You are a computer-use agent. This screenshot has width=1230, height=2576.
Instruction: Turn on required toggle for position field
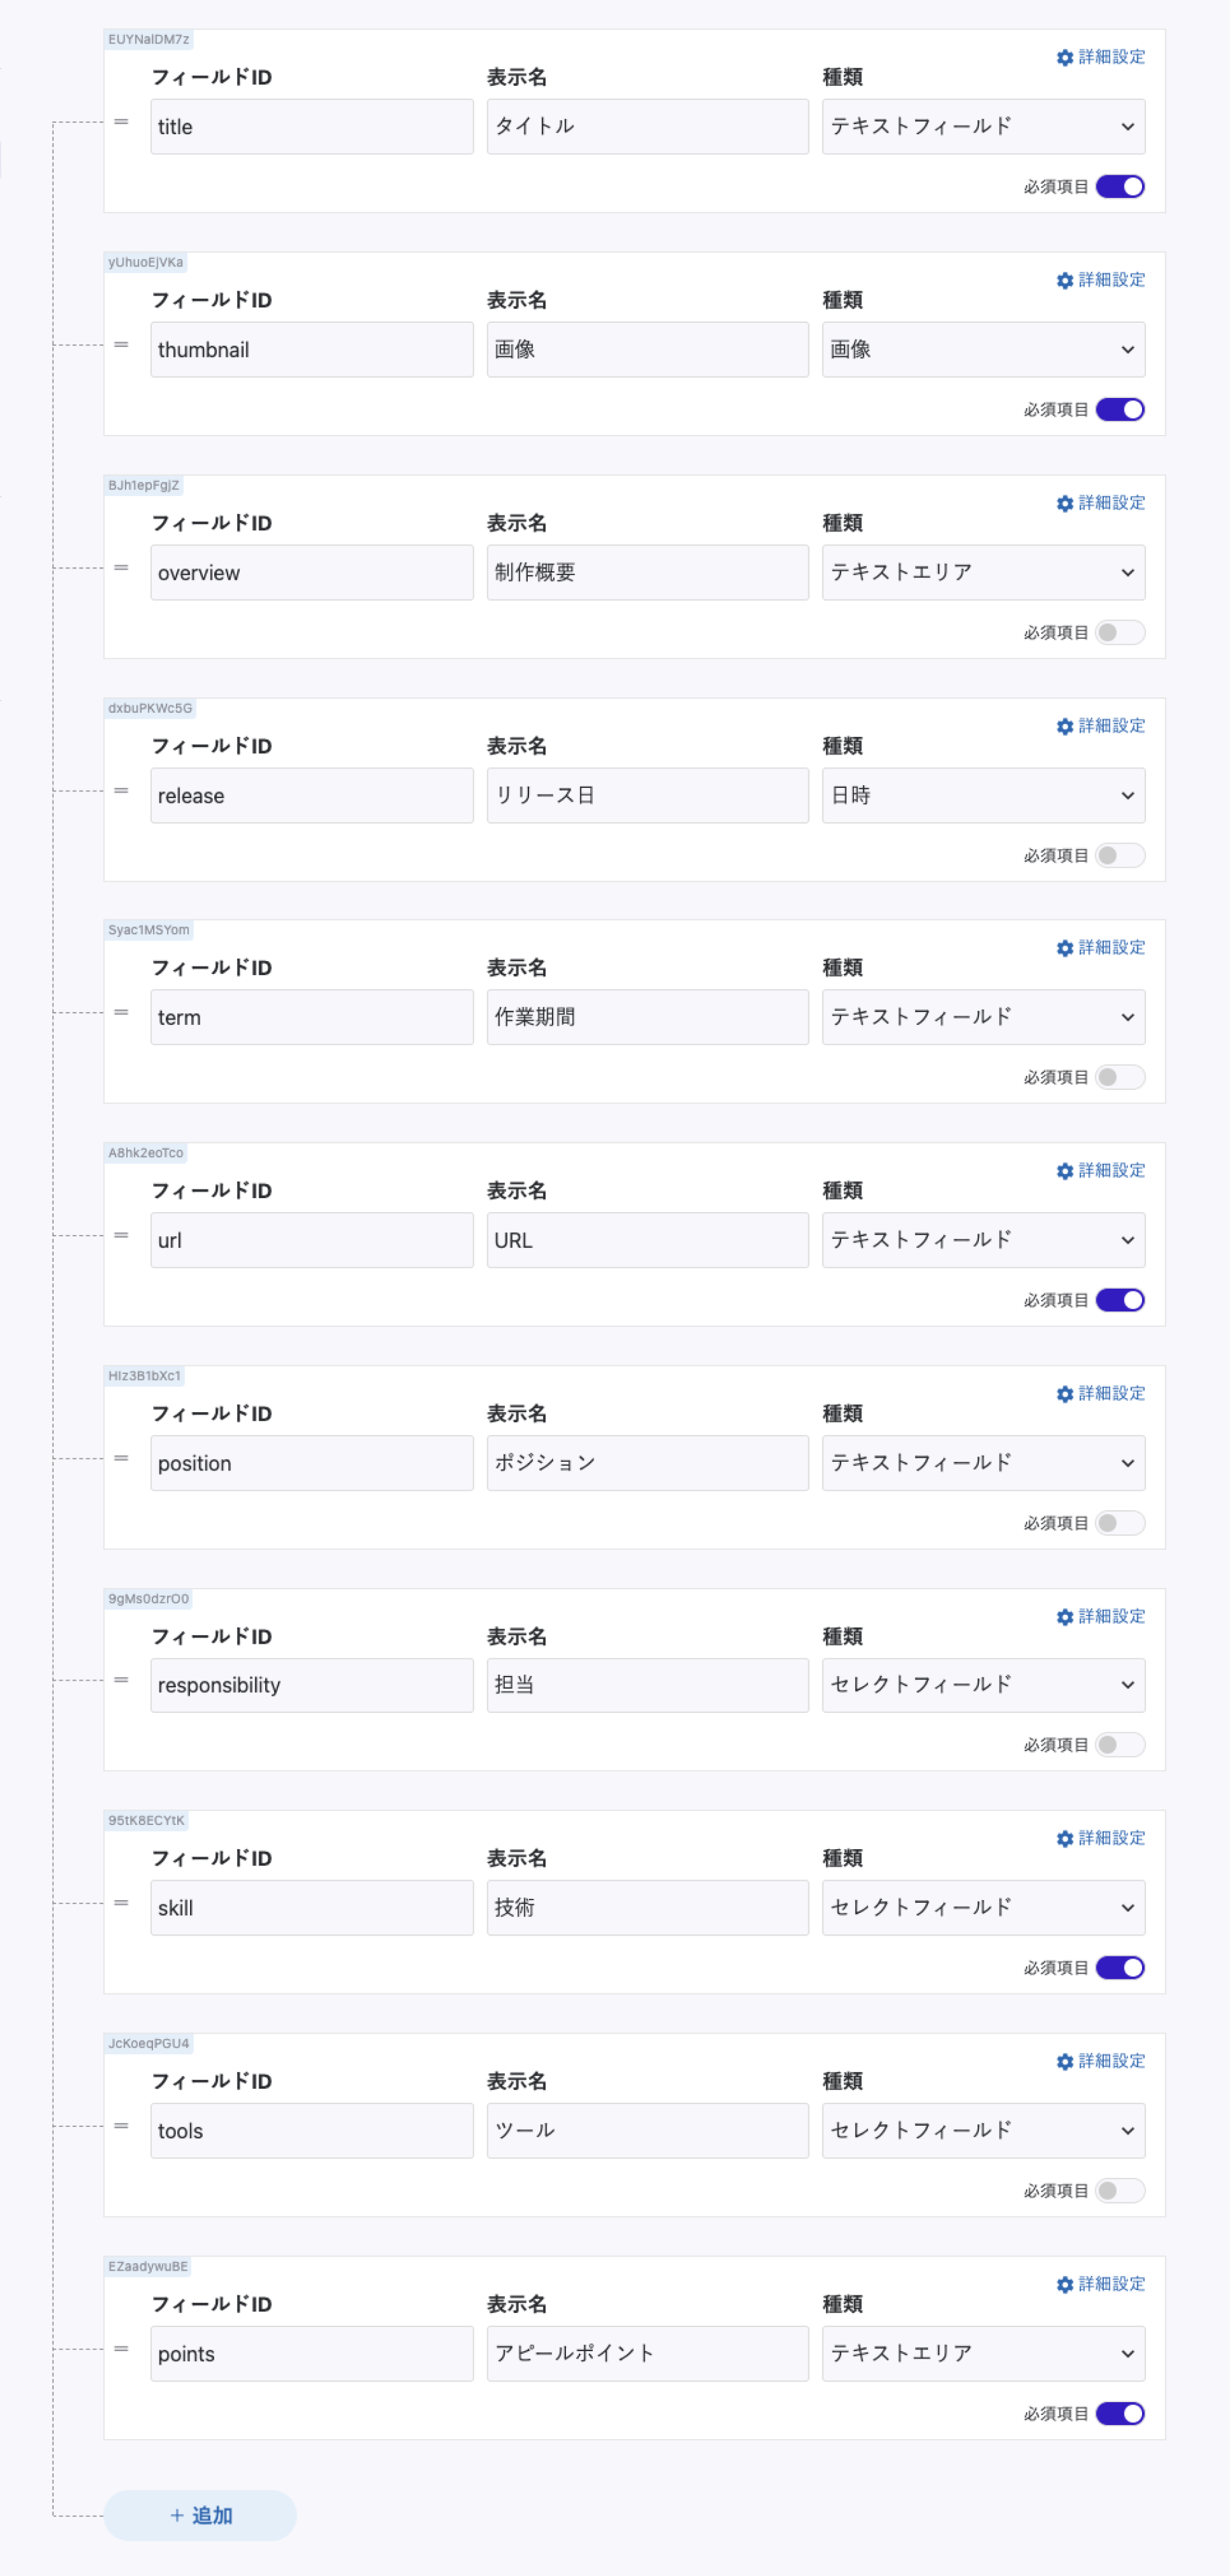click(x=1119, y=1522)
